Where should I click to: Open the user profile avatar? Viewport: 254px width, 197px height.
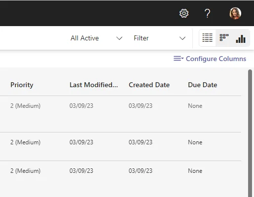point(235,13)
